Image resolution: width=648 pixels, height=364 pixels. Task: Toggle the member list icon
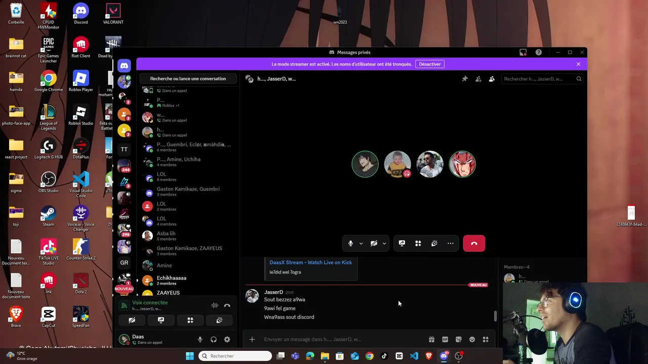(x=492, y=79)
